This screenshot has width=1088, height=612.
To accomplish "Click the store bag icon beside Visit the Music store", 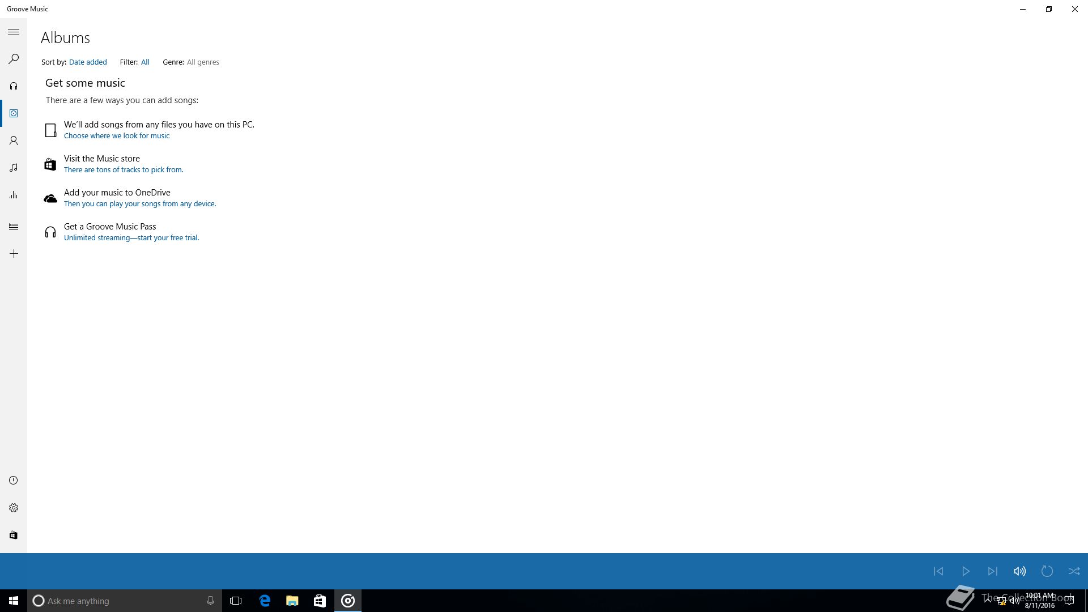I will coord(50,164).
